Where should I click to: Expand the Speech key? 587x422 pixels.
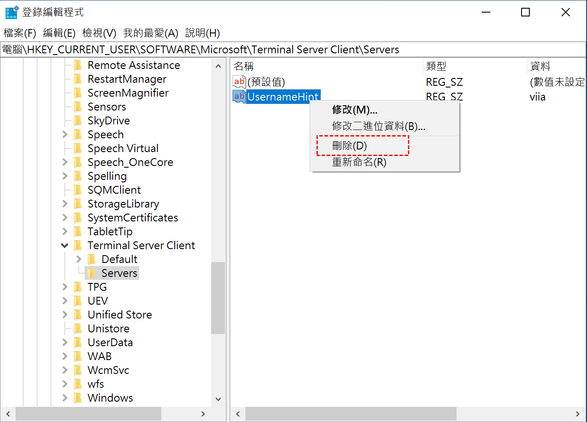(x=65, y=134)
